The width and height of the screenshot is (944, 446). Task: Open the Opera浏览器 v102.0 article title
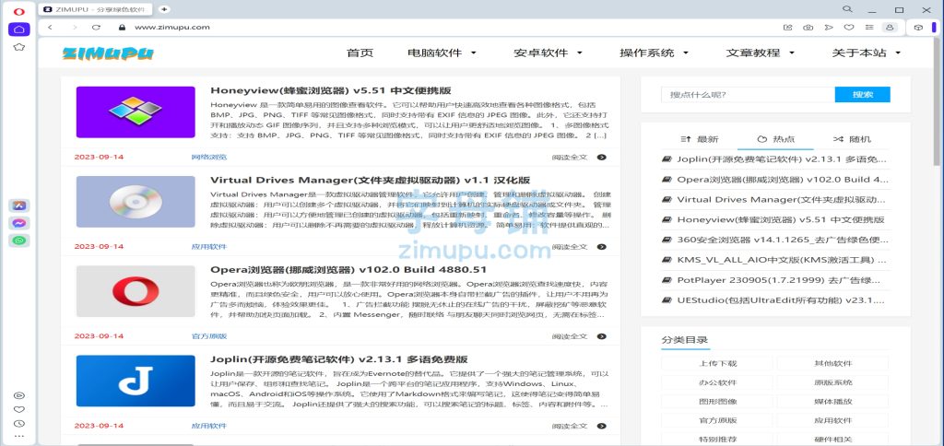(x=348, y=270)
